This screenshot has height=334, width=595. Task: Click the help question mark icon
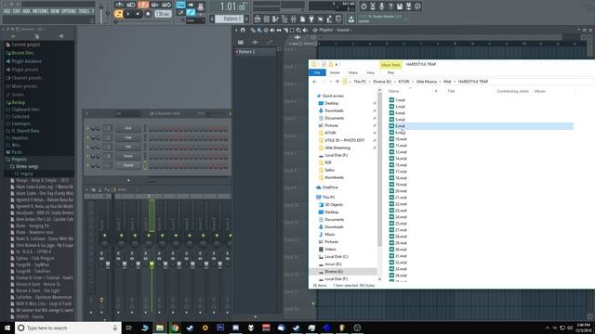coord(390,6)
